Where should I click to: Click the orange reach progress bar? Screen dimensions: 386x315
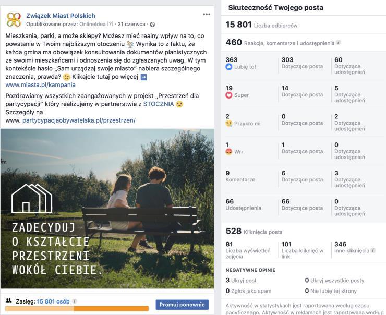pyautogui.click(x=77, y=309)
